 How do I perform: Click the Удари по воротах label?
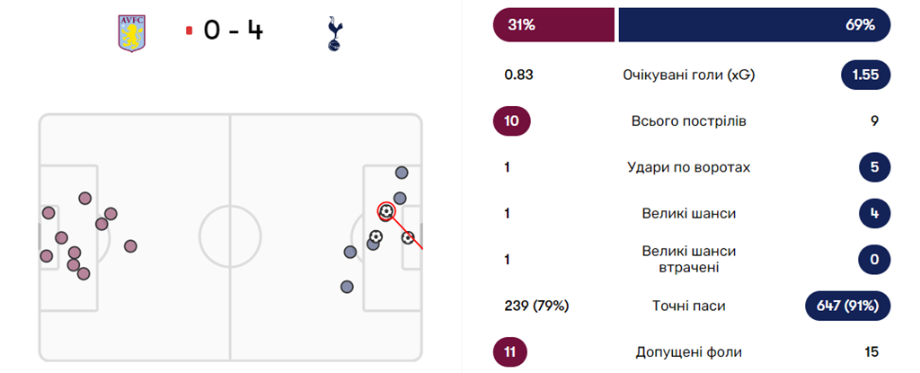coord(688,167)
